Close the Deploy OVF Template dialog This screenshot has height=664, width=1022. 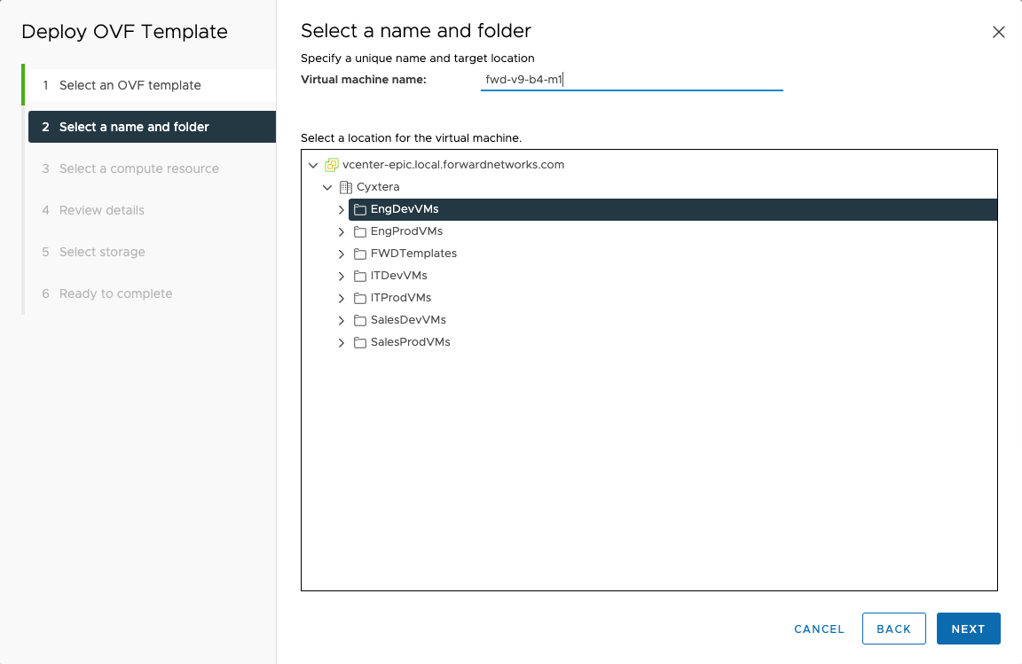[x=998, y=32]
